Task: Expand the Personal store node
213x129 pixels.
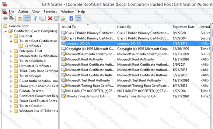Action: 11,36
